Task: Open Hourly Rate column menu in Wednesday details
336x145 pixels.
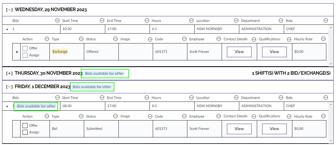Action: coord(323,39)
